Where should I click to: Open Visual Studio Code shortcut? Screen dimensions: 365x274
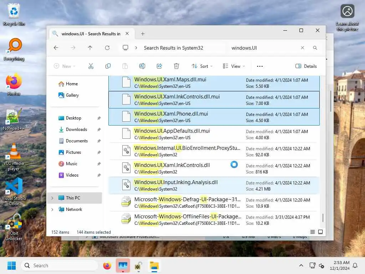click(x=14, y=192)
